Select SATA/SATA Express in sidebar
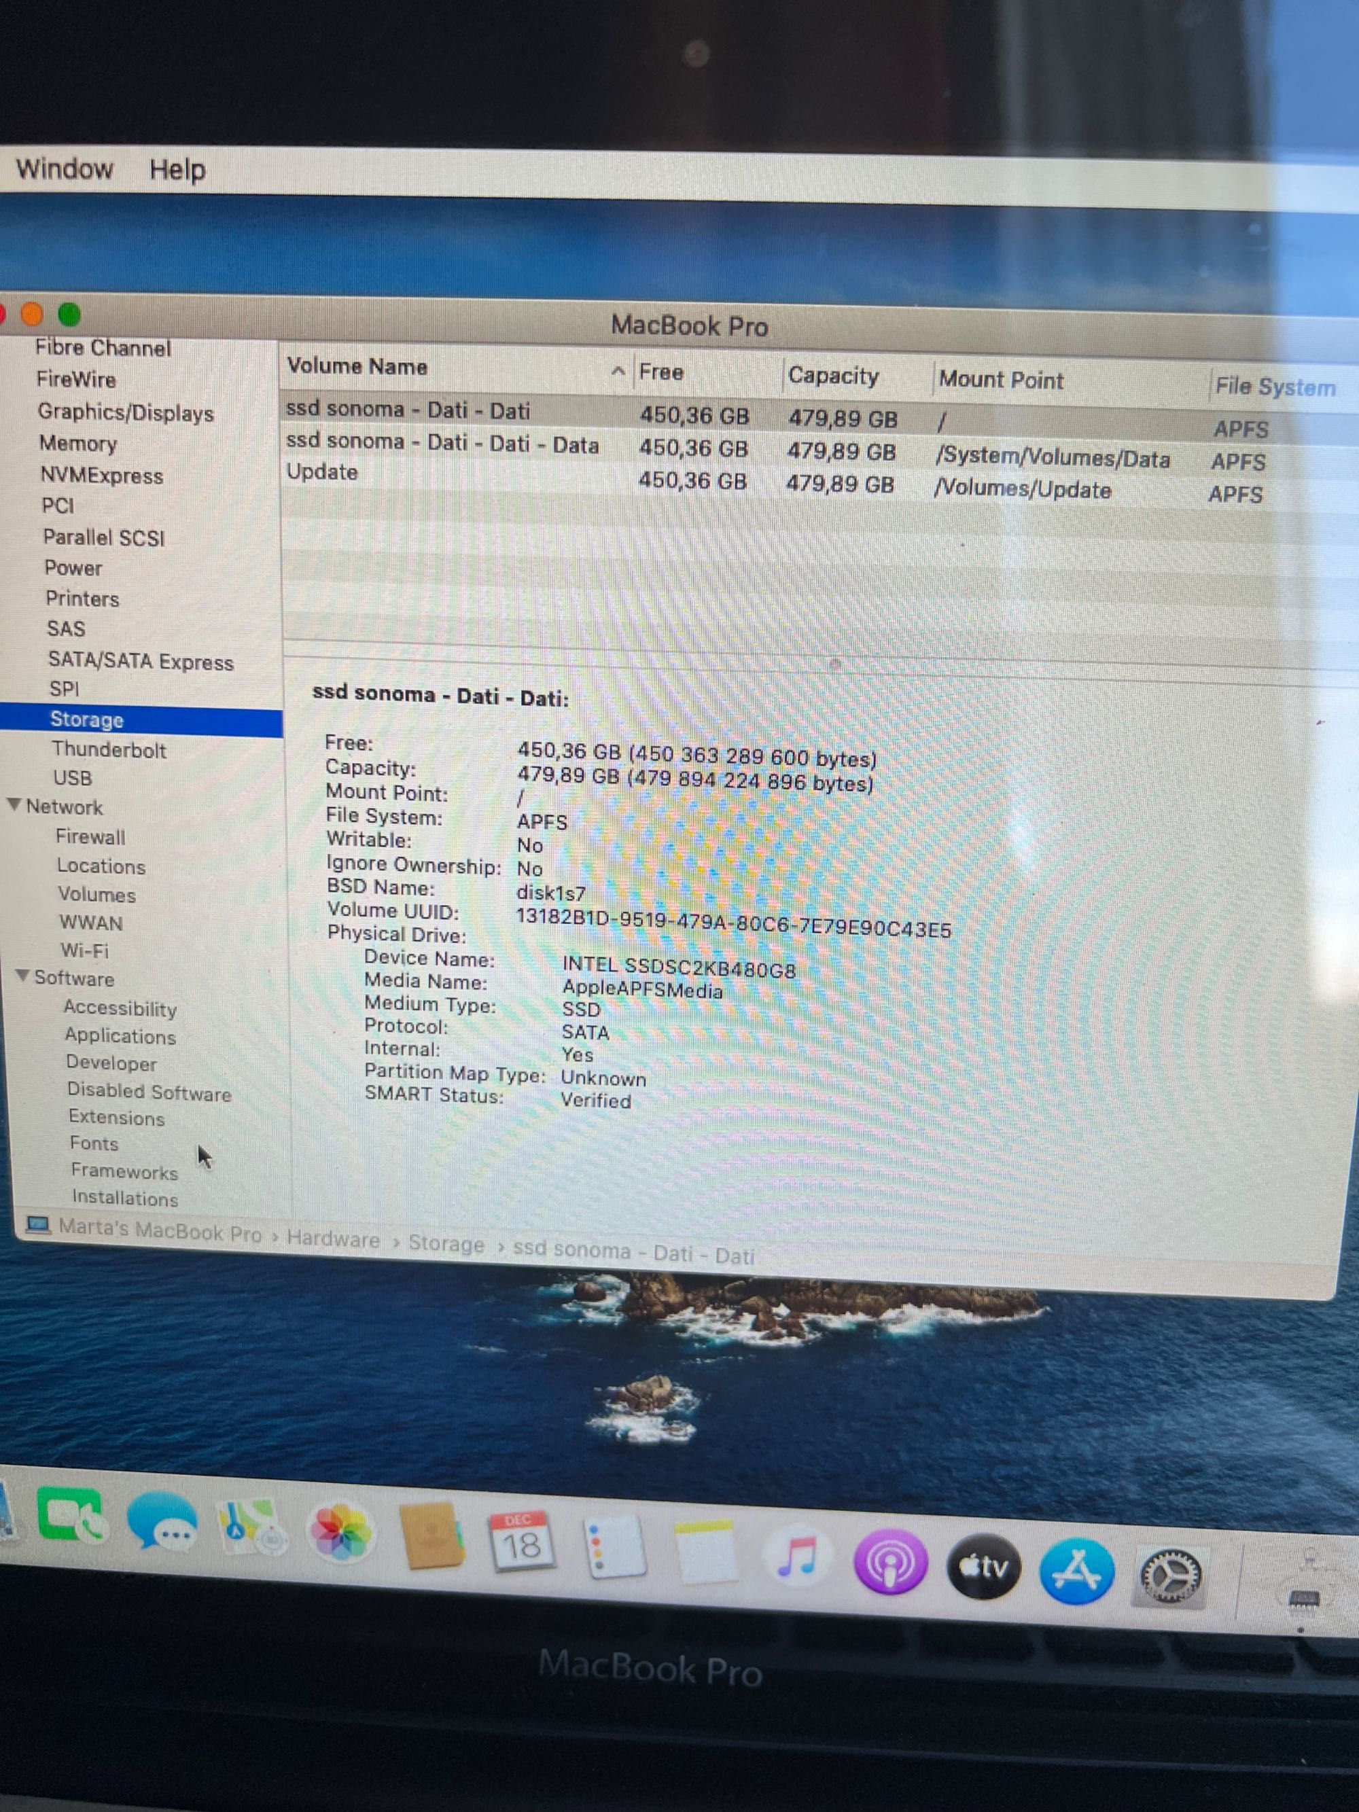This screenshot has width=1359, height=1812. click(141, 661)
